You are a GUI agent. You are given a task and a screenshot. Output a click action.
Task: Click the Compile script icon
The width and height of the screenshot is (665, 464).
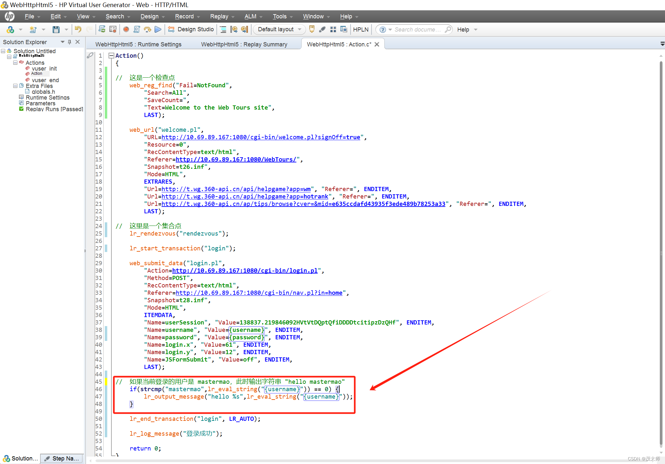point(136,29)
